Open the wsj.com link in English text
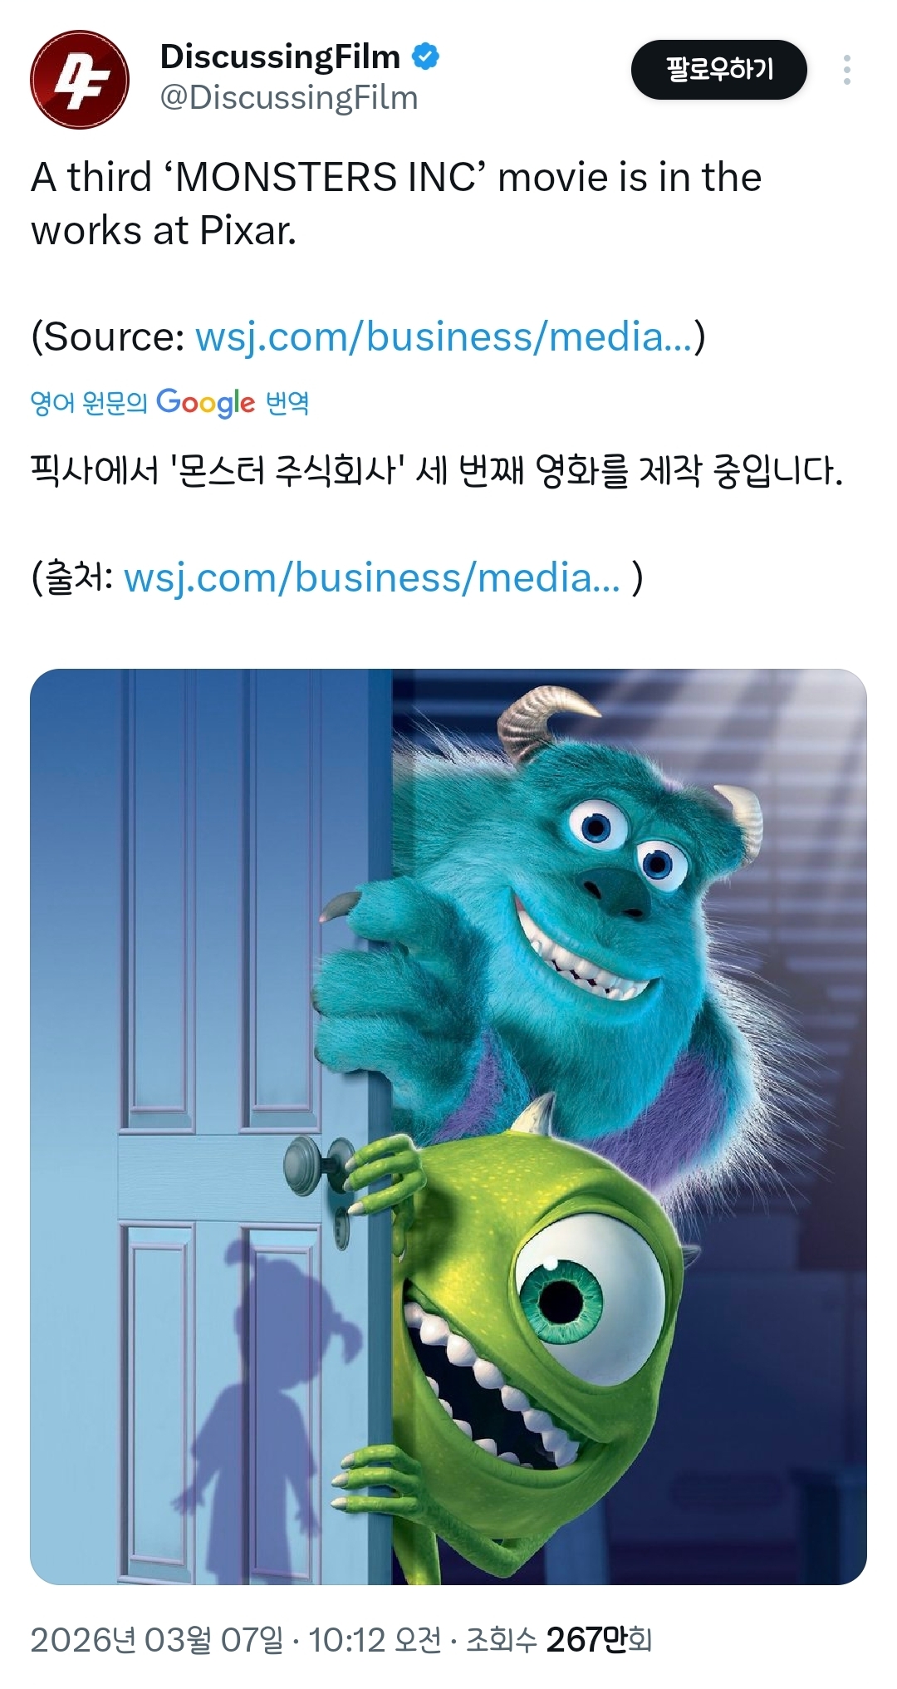Screen dimensions: 897x1689 (444, 336)
